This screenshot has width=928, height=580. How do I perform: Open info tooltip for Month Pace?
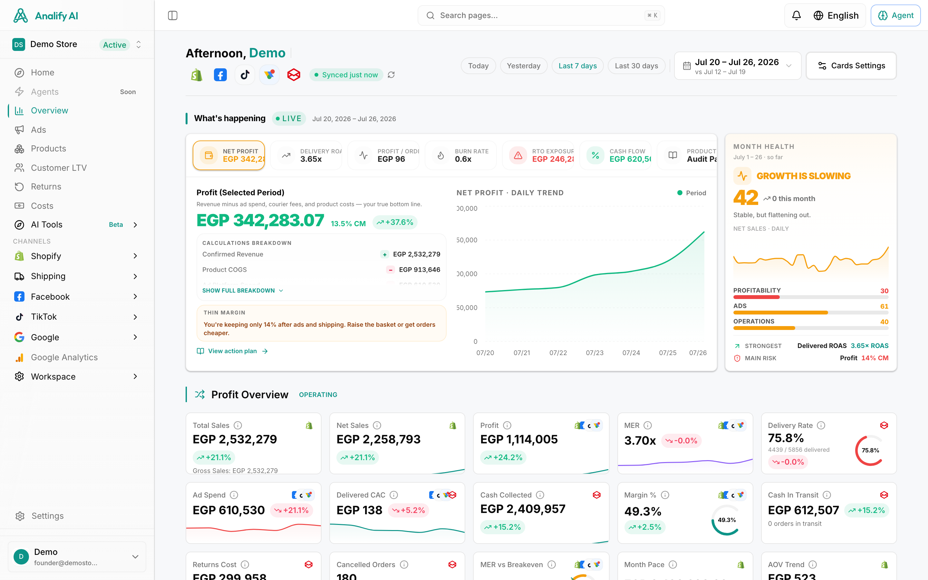pyautogui.click(x=672, y=565)
